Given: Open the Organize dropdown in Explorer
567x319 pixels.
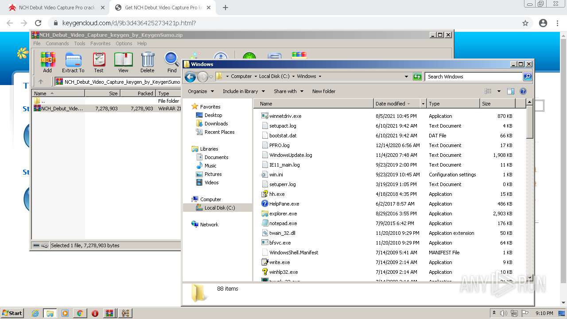Looking at the screenshot, I should pyautogui.click(x=201, y=91).
